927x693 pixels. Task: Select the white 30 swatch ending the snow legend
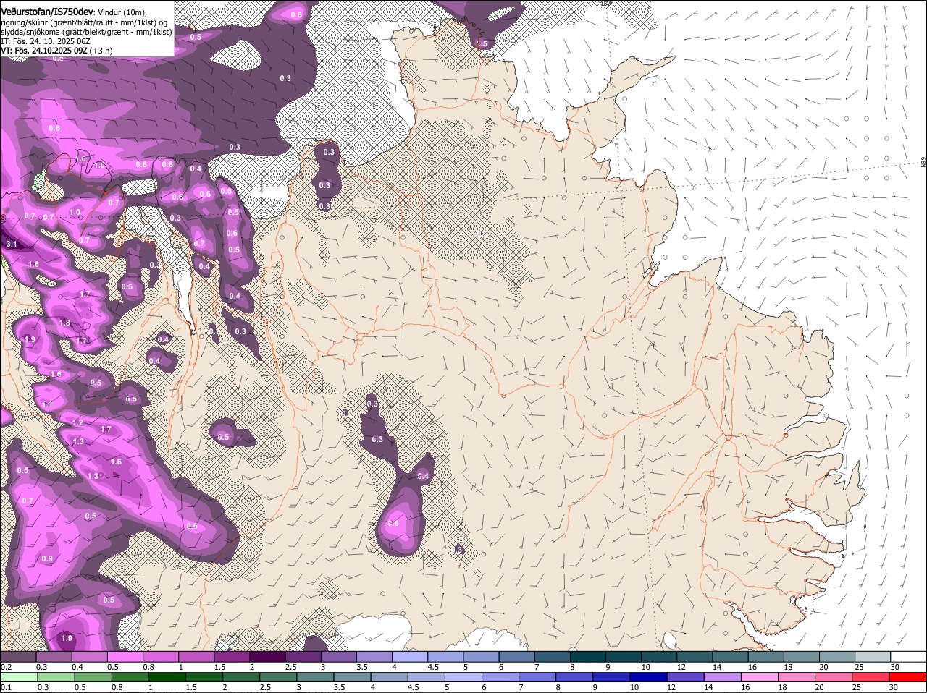(x=908, y=657)
